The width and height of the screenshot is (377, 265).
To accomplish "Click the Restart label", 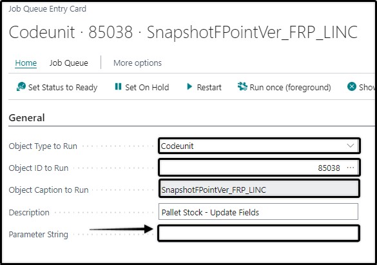I will coord(209,87).
